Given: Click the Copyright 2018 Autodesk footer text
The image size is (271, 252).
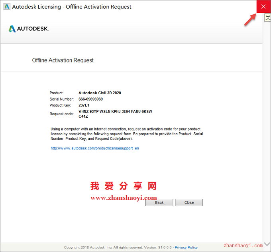Looking at the screenshot, I should click(x=118, y=247).
